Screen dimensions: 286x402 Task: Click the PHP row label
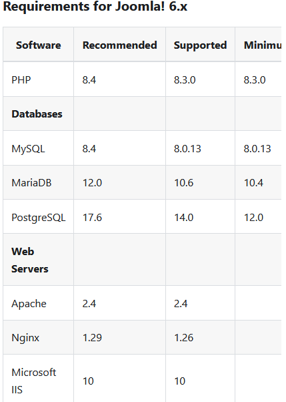click(21, 80)
